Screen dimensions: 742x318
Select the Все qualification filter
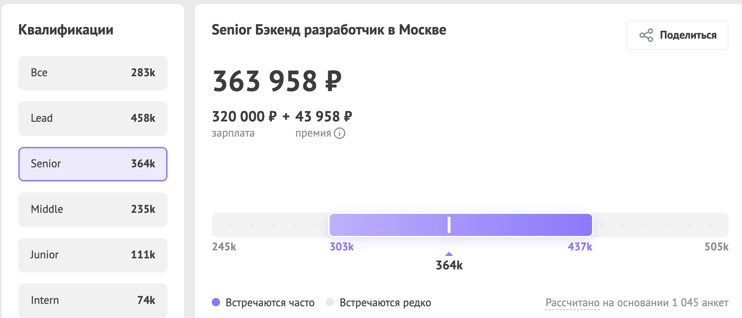(x=93, y=73)
